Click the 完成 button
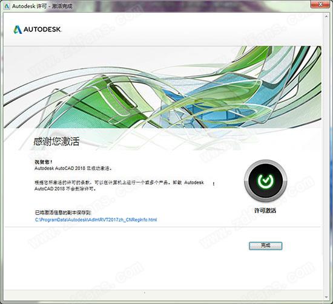 [x=265, y=246]
